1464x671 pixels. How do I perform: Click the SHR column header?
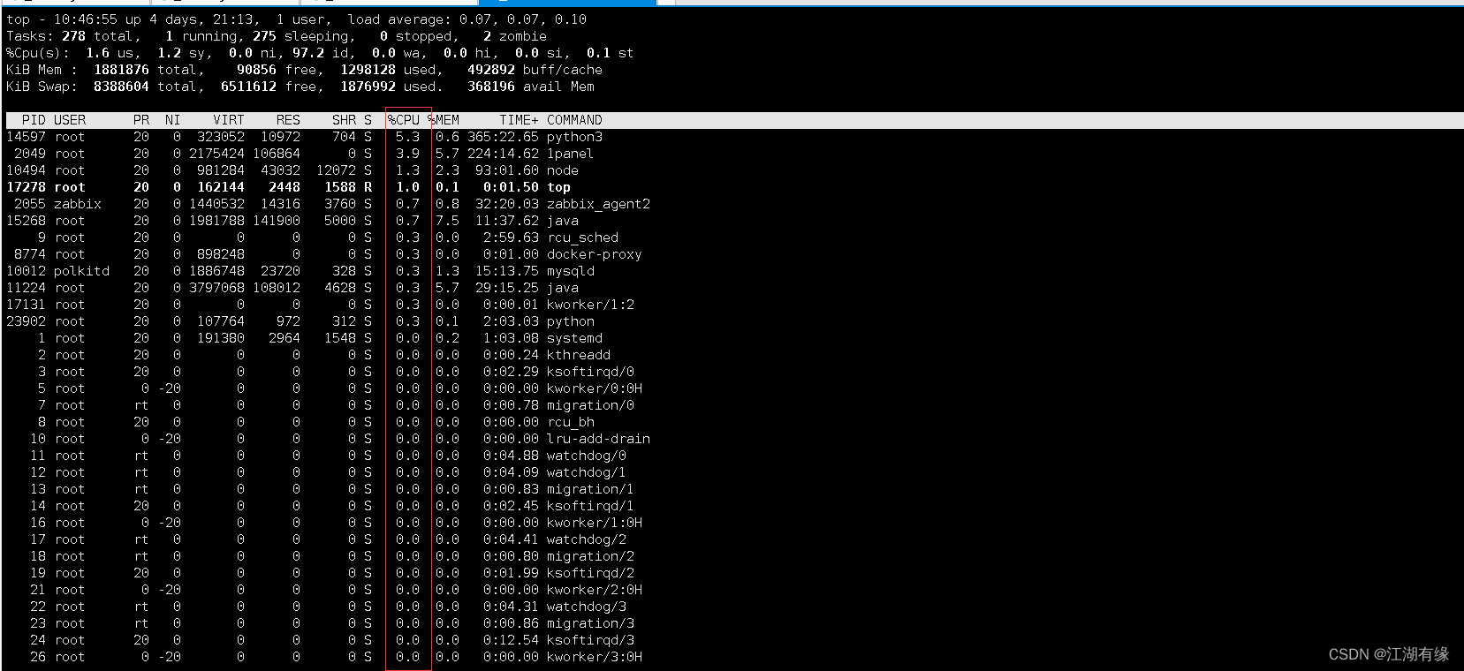[344, 120]
